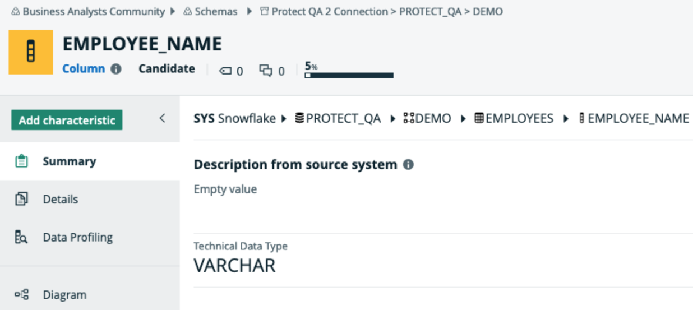Click the Data Profiling sidebar icon

pos(21,237)
